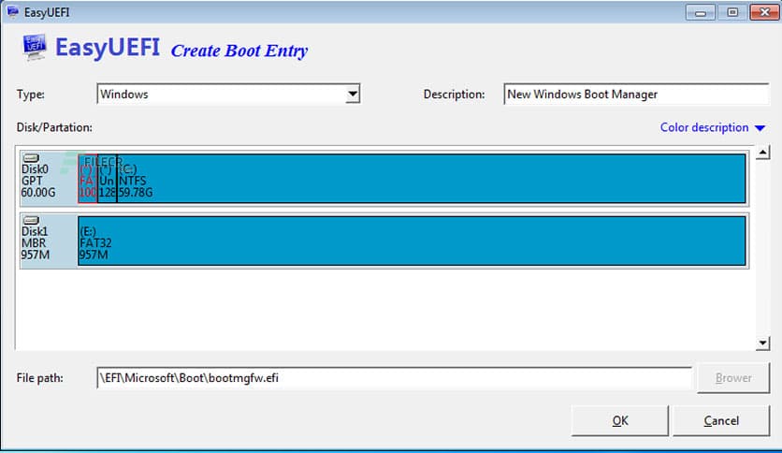Click the Brower button

click(733, 378)
